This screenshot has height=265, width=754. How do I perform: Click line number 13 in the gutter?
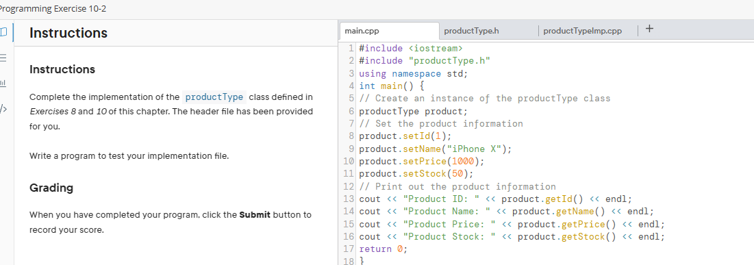(x=349, y=199)
